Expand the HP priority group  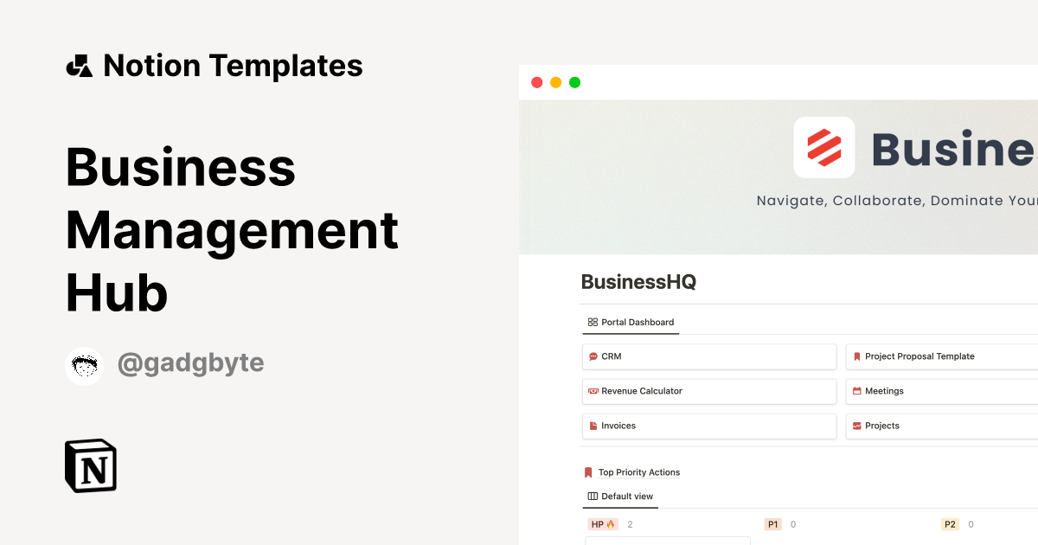(603, 524)
